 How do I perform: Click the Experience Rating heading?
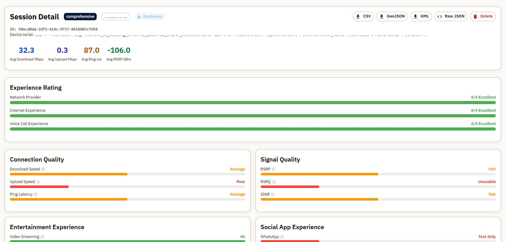point(36,88)
